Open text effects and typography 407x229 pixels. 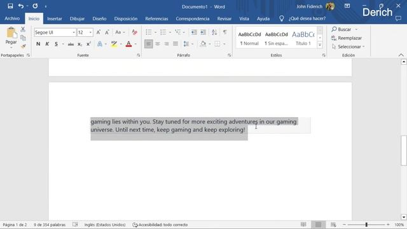(100, 44)
